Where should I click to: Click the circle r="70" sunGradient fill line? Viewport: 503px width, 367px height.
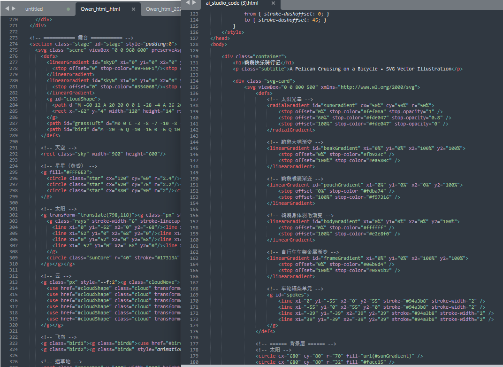(339, 355)
